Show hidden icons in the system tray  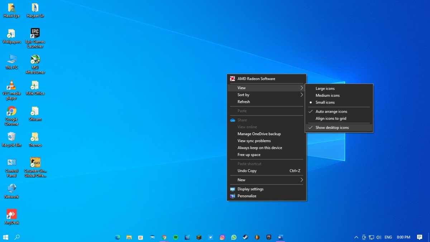pyautogui.click(x=356, y=237)
